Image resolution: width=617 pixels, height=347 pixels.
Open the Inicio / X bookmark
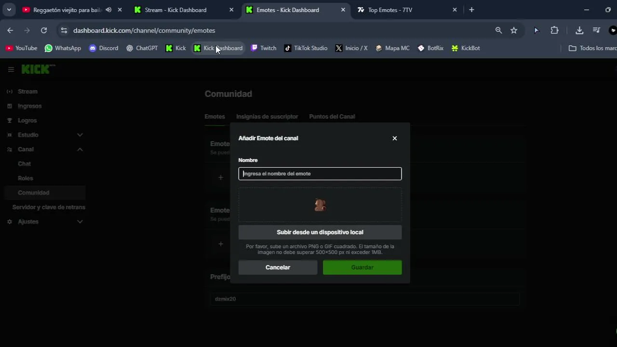coord(351,48)
